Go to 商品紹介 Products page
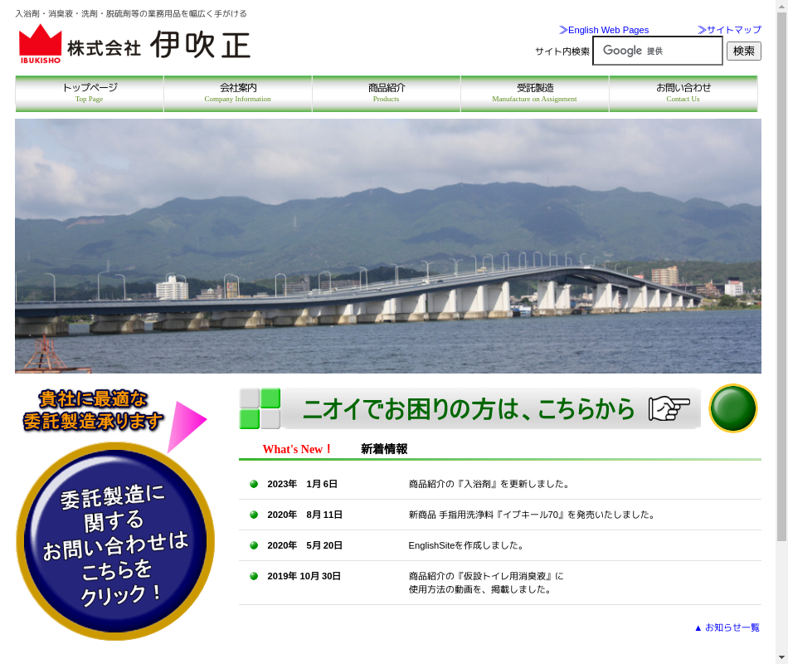The height and width of the screenshot is (664, 788). pyautogui.click(x=386, y=93)
